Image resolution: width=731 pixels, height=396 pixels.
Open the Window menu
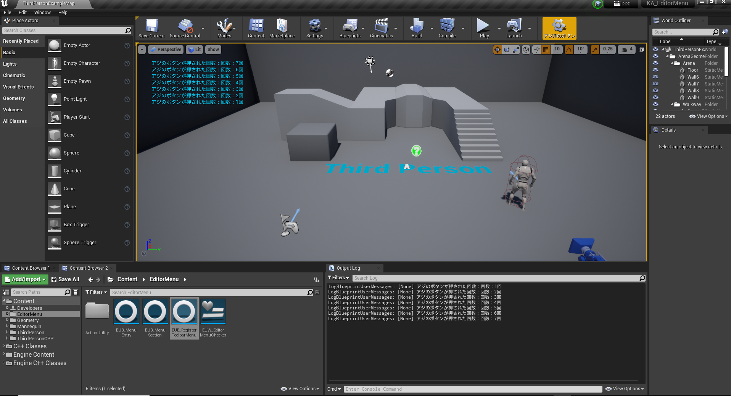(x=42, y=13)
